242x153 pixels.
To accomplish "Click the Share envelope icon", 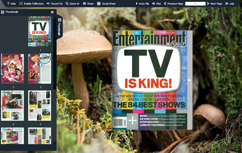I will (x=85, y=3).
